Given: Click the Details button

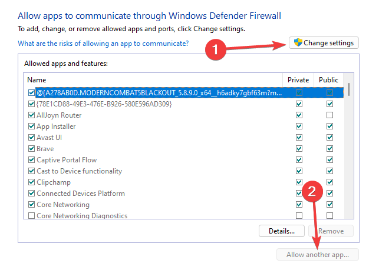Looking at the screenshot, I should (281, 231).
